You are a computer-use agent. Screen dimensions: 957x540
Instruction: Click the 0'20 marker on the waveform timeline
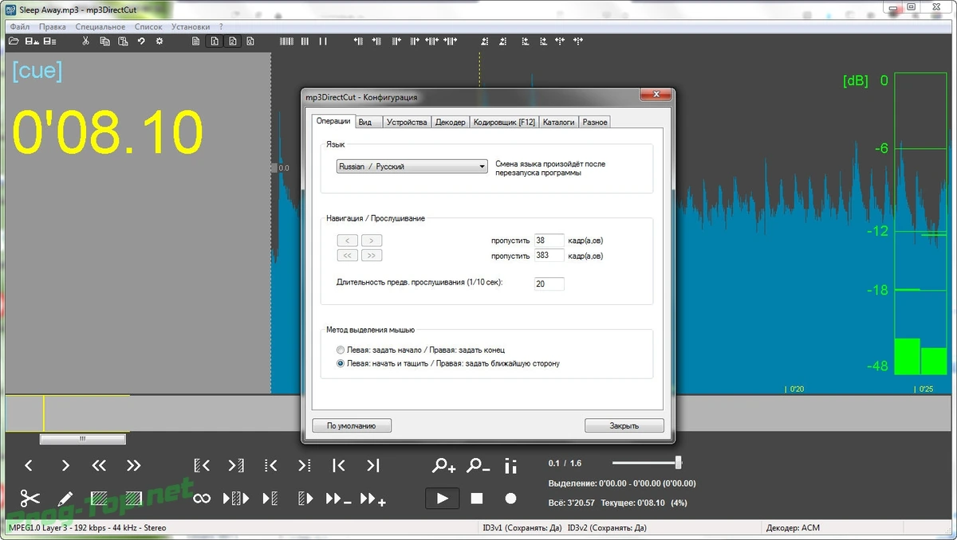[794, 389]
